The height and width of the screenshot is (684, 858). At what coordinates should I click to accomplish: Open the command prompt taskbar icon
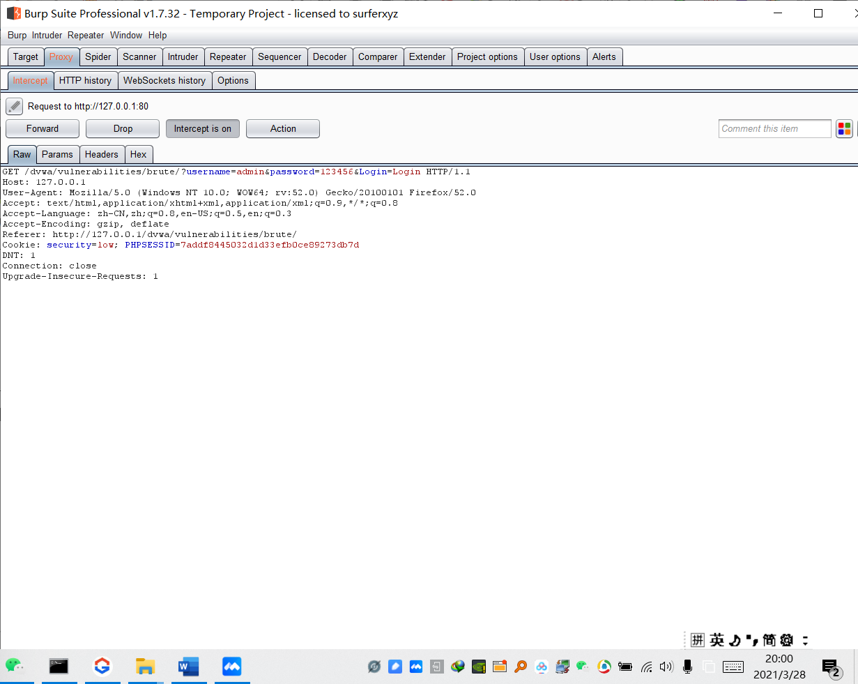(x=59, y=667)
